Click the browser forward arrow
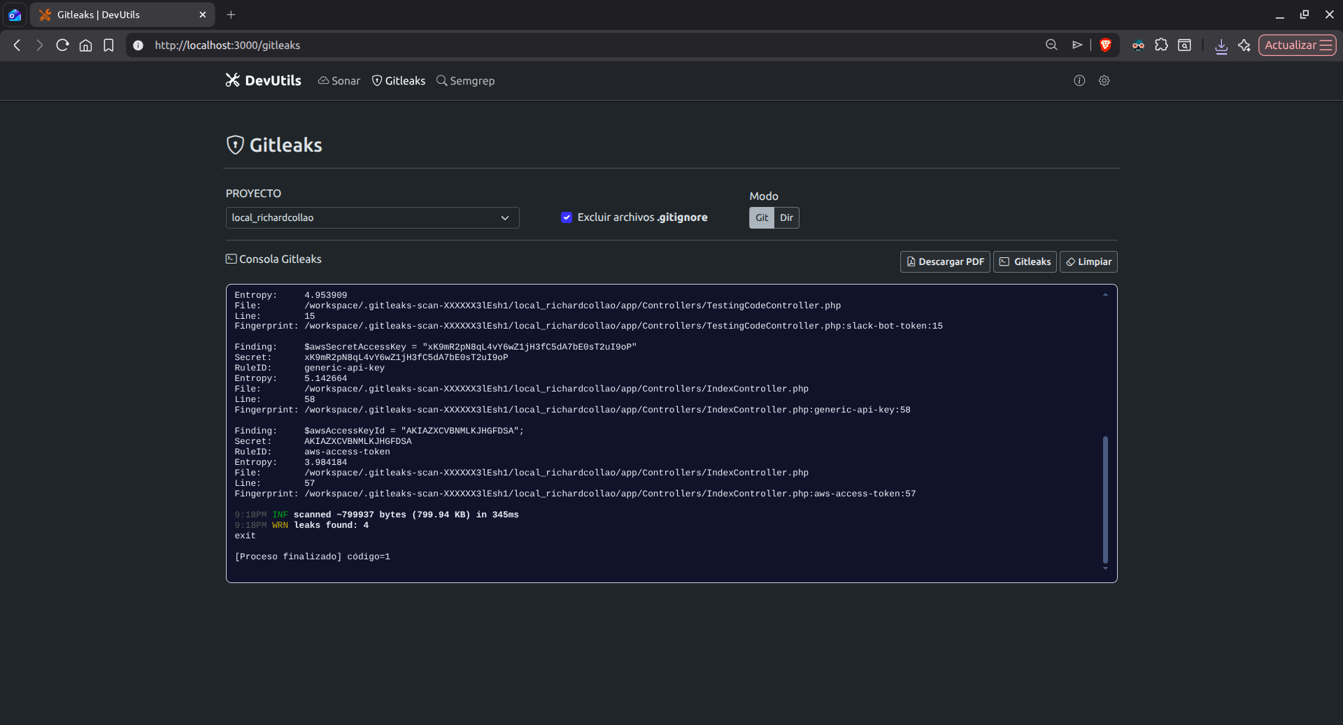This screenshot has height=725, width=1343. click(x=40, y=45)
